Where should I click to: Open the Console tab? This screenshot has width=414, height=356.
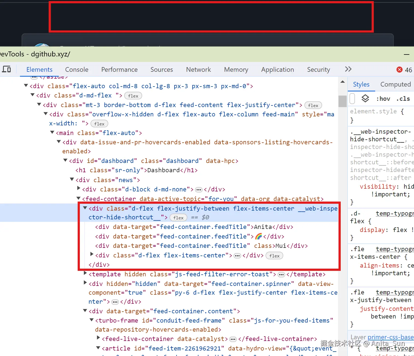tap(77, 70)
